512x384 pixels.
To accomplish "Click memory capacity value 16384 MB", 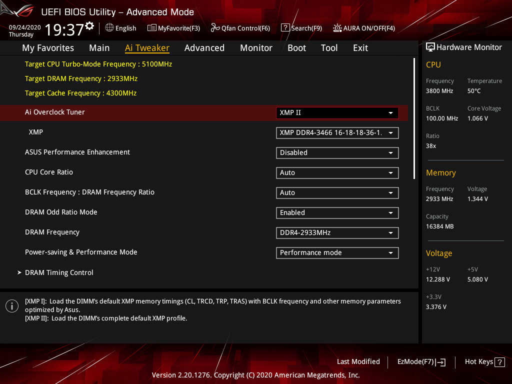I will 439,226.
